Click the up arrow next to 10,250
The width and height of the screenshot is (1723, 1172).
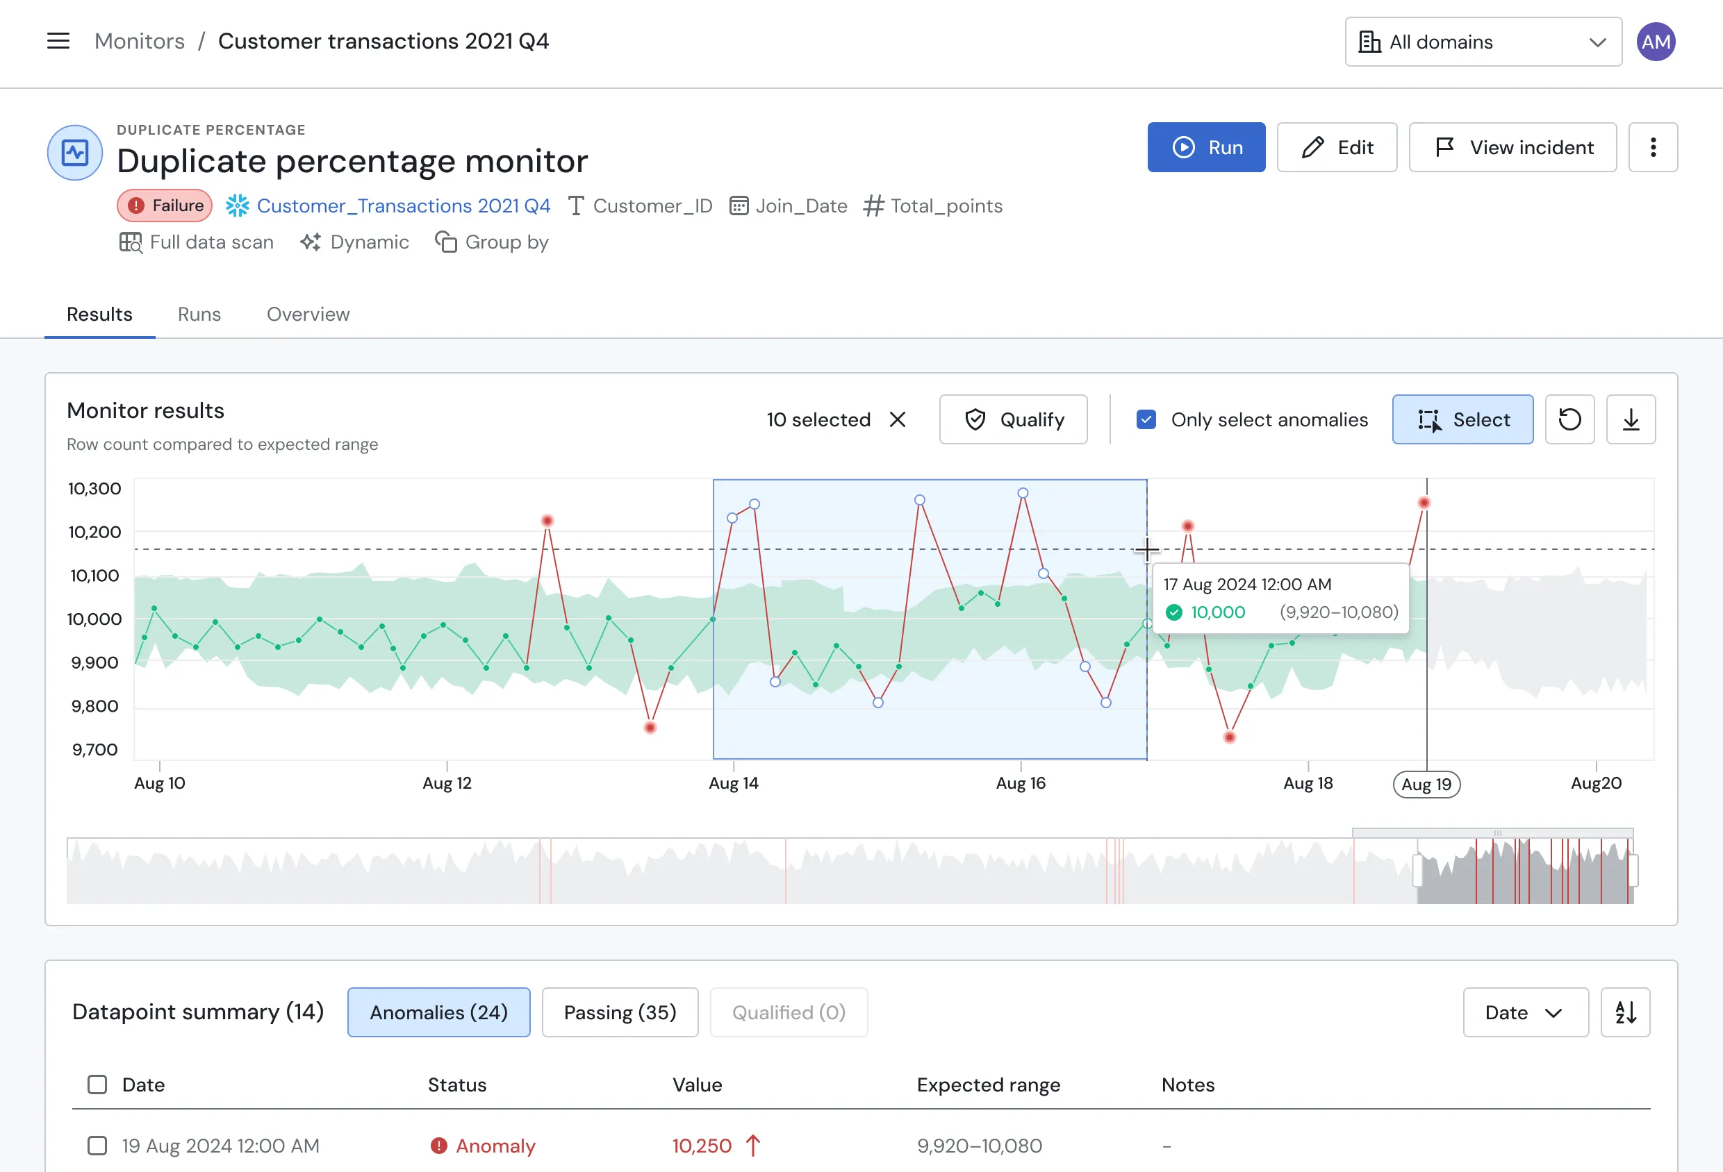(753, 1146)
